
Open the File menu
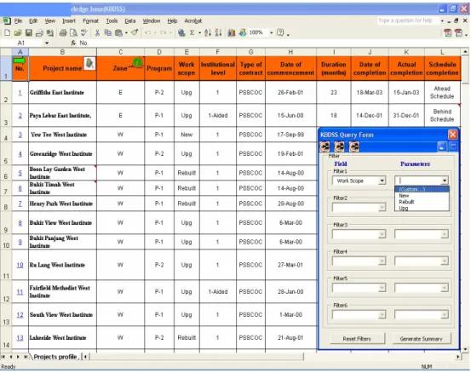18,20
